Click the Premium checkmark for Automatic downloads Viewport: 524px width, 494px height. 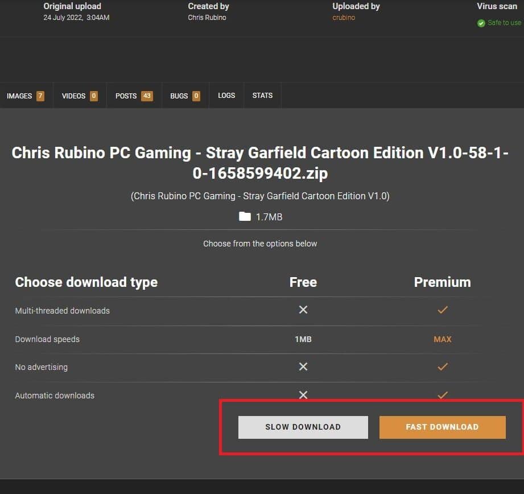tap(443, 395)
